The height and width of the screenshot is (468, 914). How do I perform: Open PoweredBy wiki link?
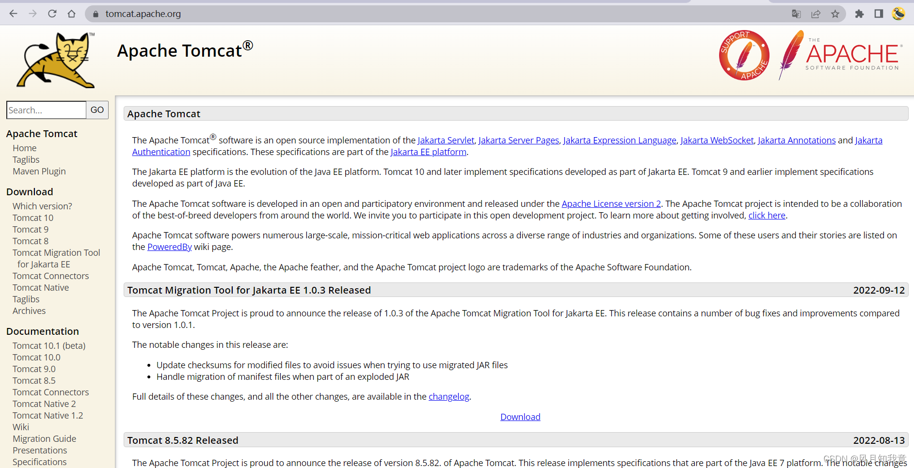click(x=169, y=247)
